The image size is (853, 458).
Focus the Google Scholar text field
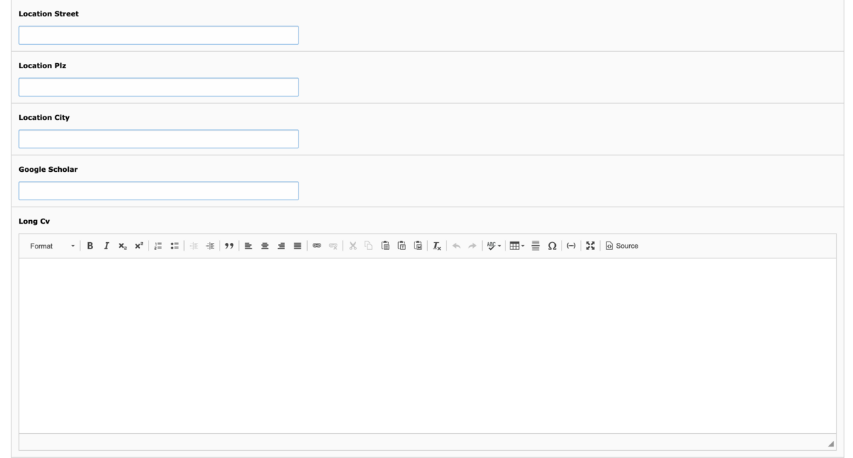pos(159,191)
